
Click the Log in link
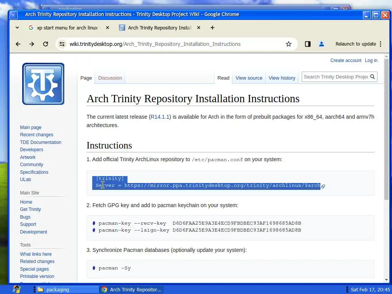point(371,60)
